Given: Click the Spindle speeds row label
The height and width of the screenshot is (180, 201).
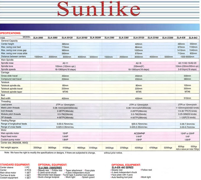Looking at the screenshot, I should tap(8, 69).
